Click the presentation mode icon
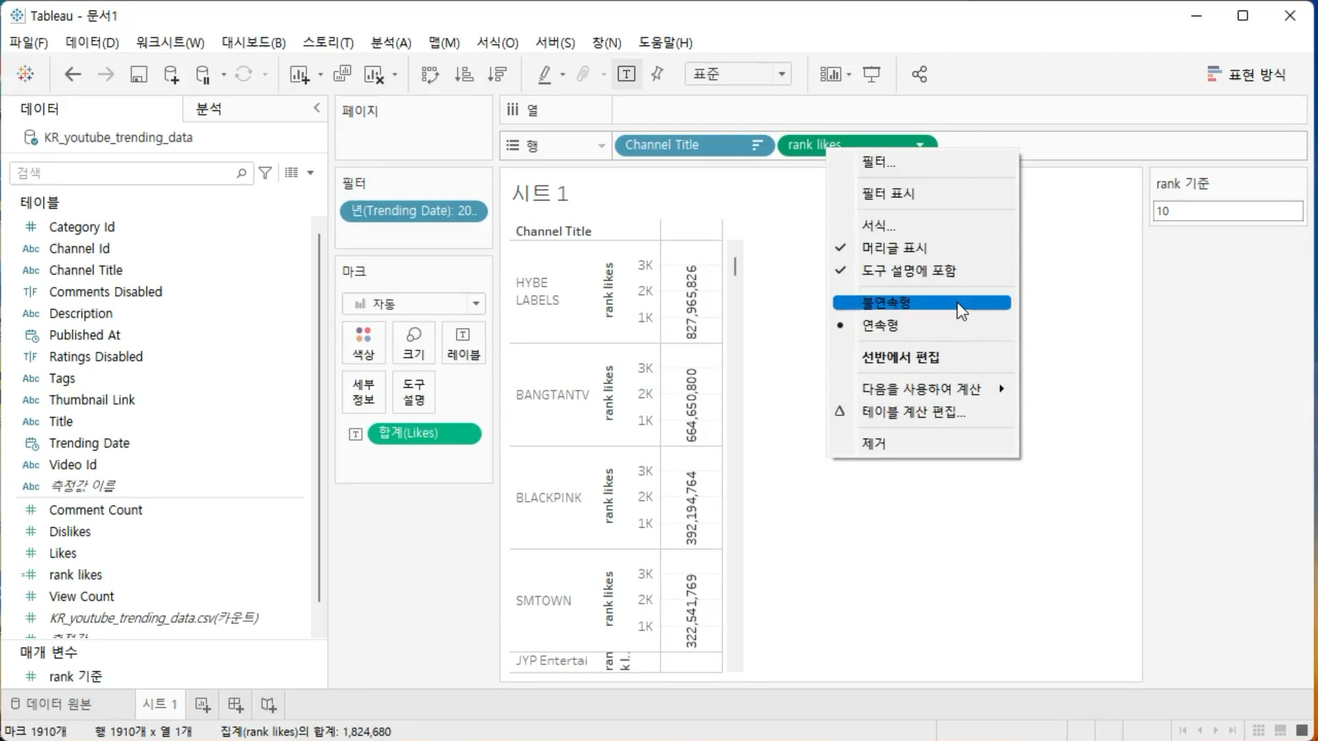 click(x=872, y=74)
